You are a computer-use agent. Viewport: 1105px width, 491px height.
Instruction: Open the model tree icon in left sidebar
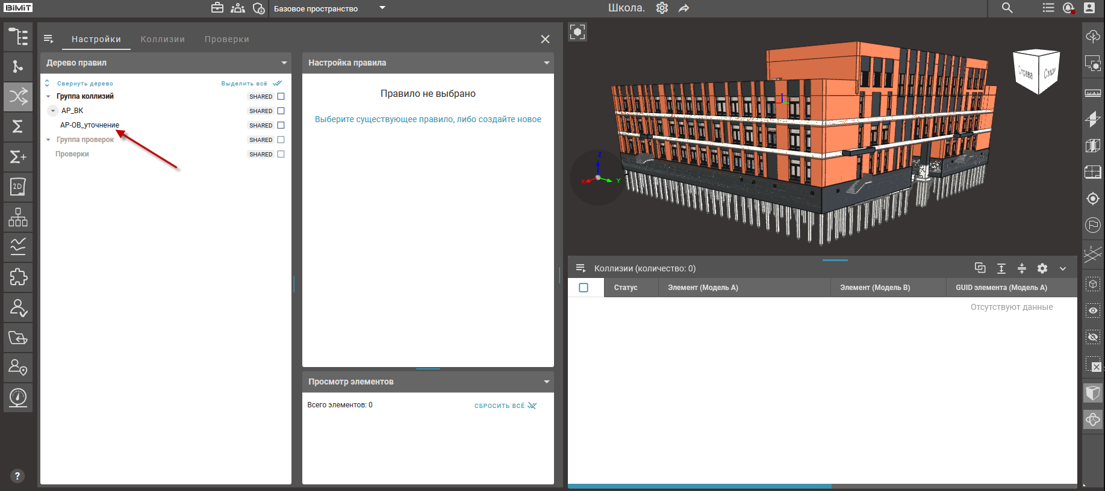point(18,37)
